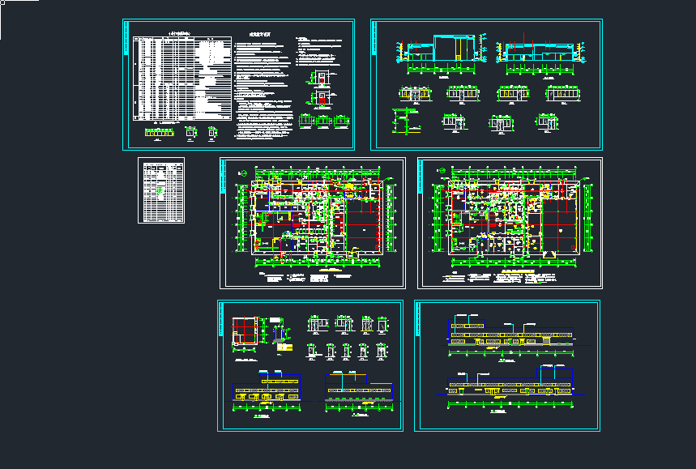Select the stair detail at bottom-left of top-right sheet

pyautogui.click(x=405, y=122)
